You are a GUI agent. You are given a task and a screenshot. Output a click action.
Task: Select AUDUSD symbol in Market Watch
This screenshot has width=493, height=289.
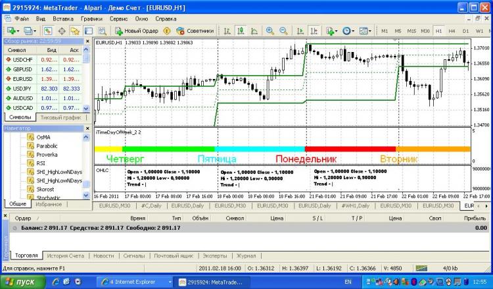click(x=22, y=98)
